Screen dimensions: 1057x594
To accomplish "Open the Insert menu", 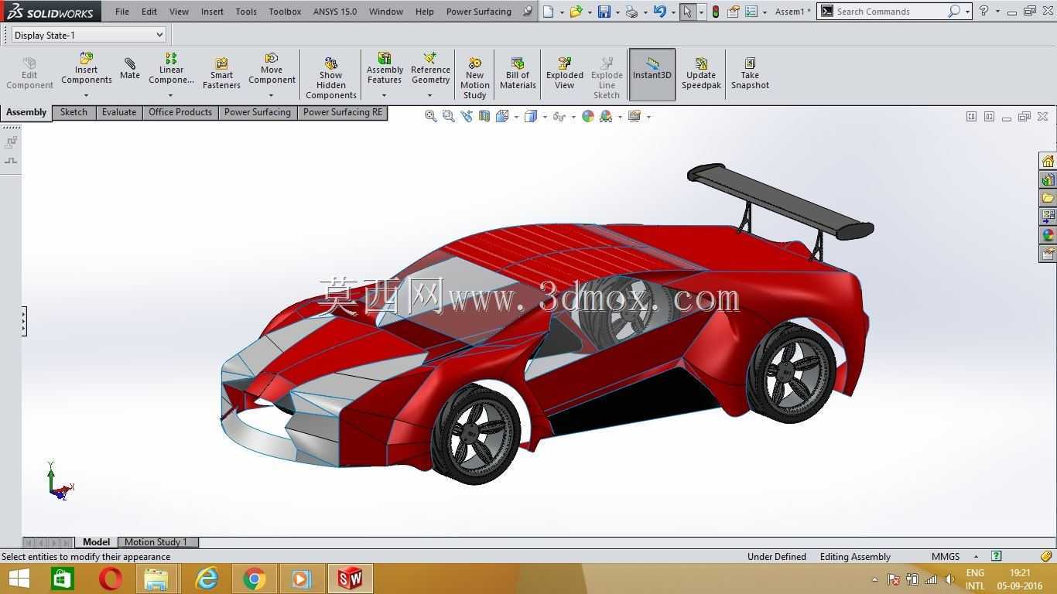I will 212,12.
